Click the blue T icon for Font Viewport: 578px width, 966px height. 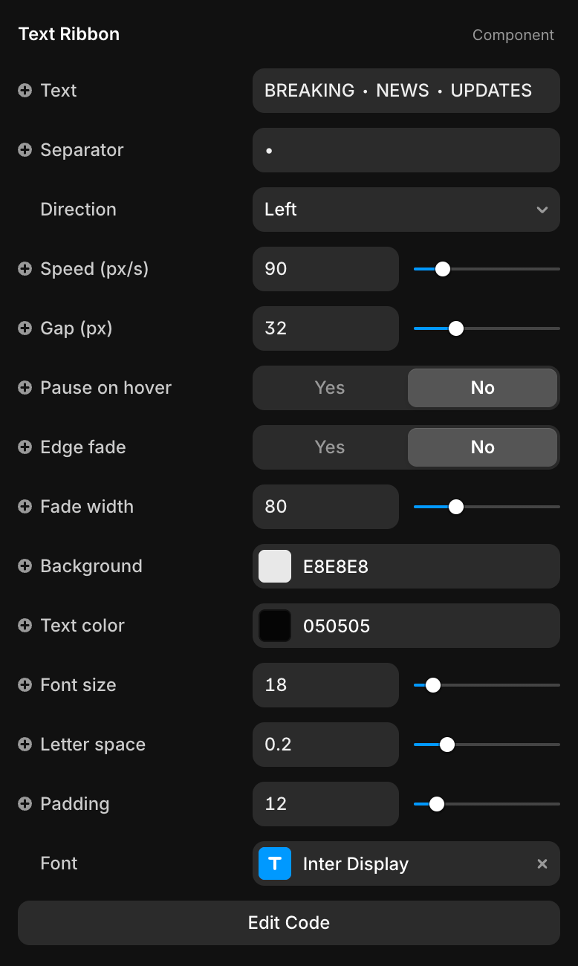tap(275, 863)
